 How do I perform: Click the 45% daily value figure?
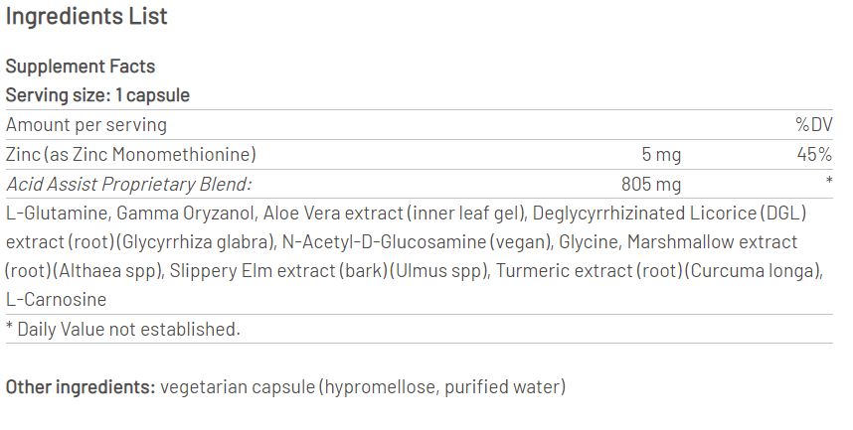pos(813,154)
